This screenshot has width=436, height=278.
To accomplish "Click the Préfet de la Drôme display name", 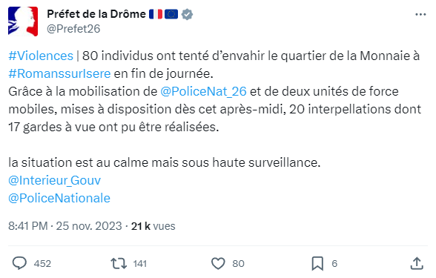I will 96,14.
